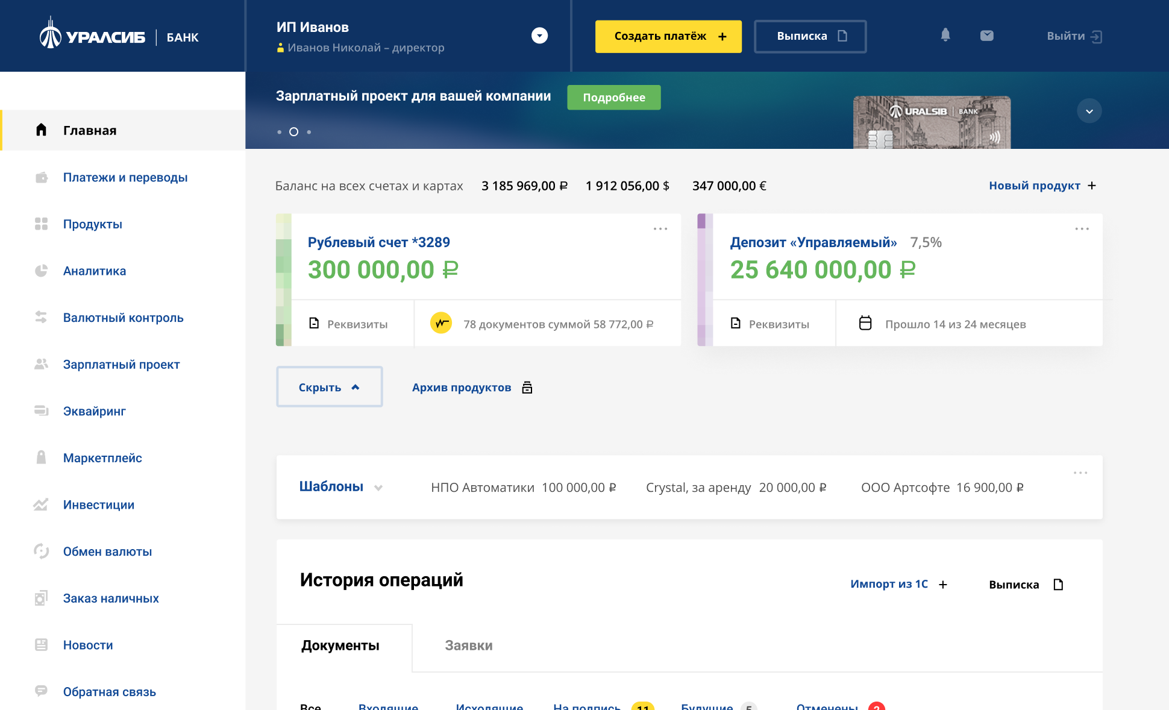The width and height of the screenshot is (1169, 710).
Task: Click the green Подробнее button
Action: (x=613, y=97)
